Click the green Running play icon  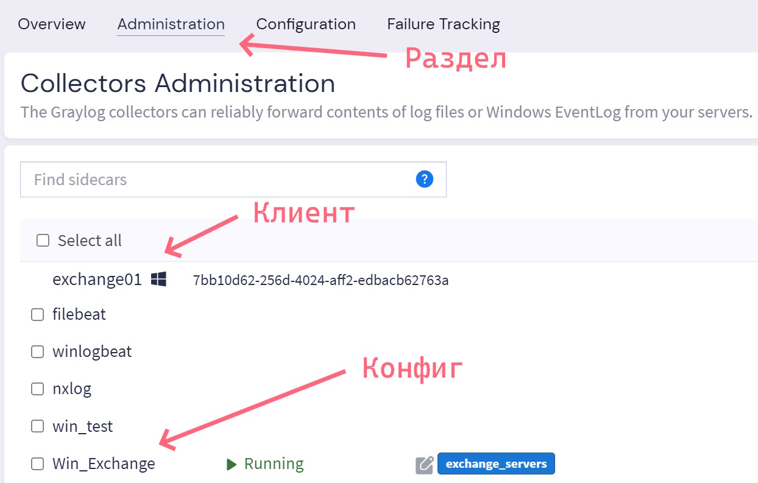(x=231, y=464)
